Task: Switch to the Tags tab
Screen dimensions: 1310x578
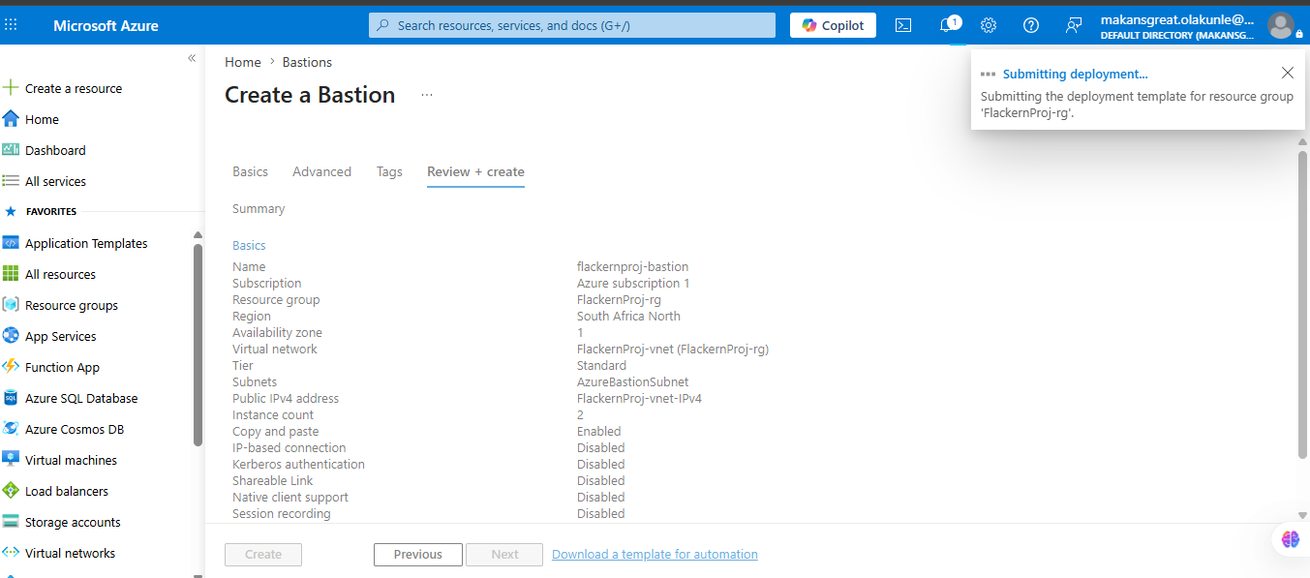Action: point(389,171)
